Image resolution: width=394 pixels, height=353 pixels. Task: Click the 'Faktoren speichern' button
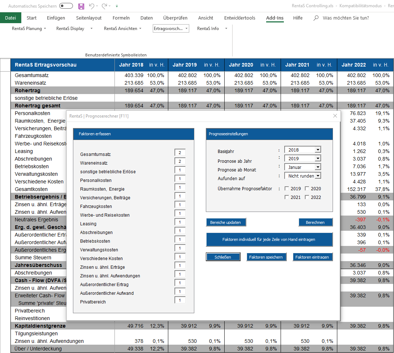pyautogui.click(x=266, y=257)
